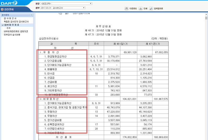Click the value 67,002,055
The height and width of the screenshot is (140, 208).
pyautogui.click(x=161, y=52)
